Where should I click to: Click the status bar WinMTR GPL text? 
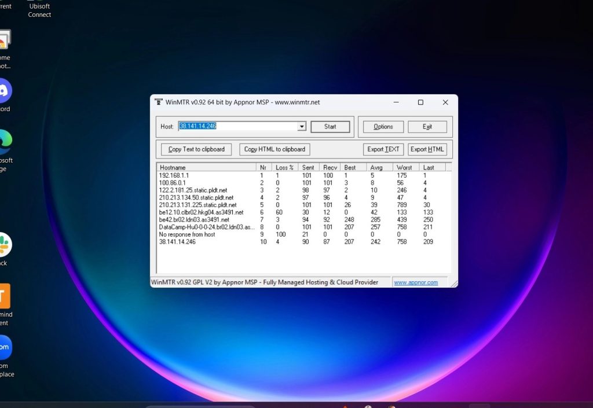point(264,282)
